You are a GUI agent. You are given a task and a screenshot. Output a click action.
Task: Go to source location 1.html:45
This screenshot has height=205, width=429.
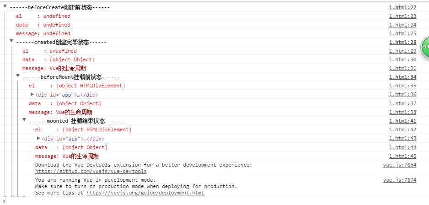coord(402,156)
